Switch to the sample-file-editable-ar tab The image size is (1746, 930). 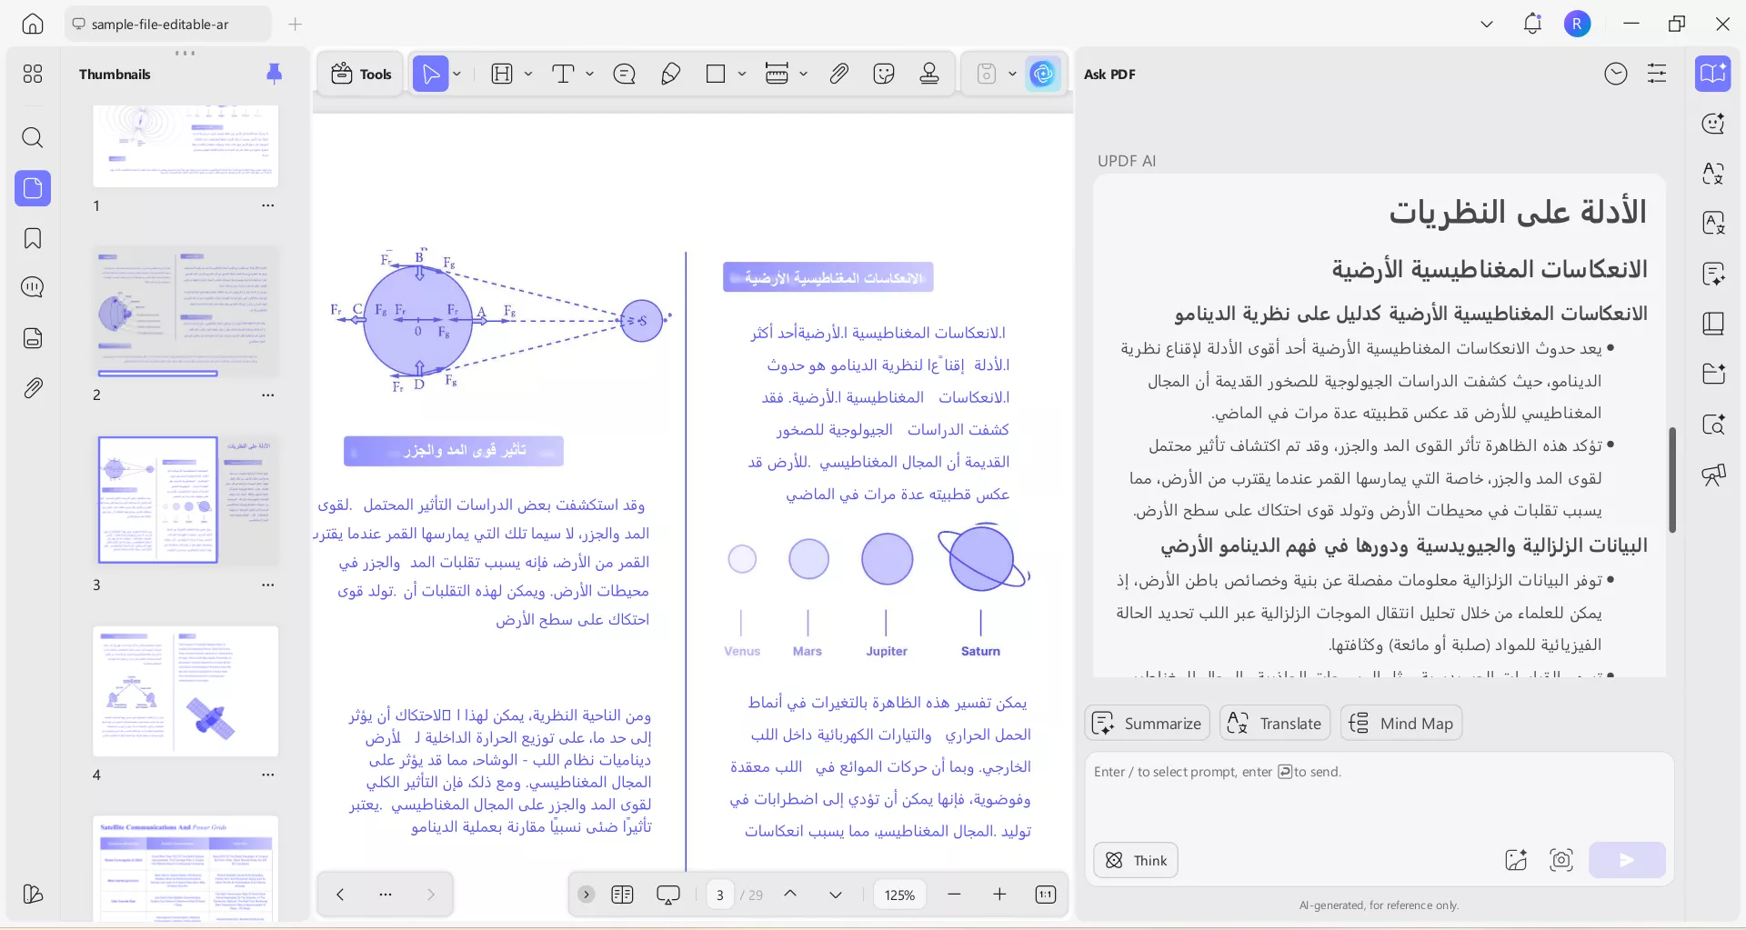click(166, 25)
